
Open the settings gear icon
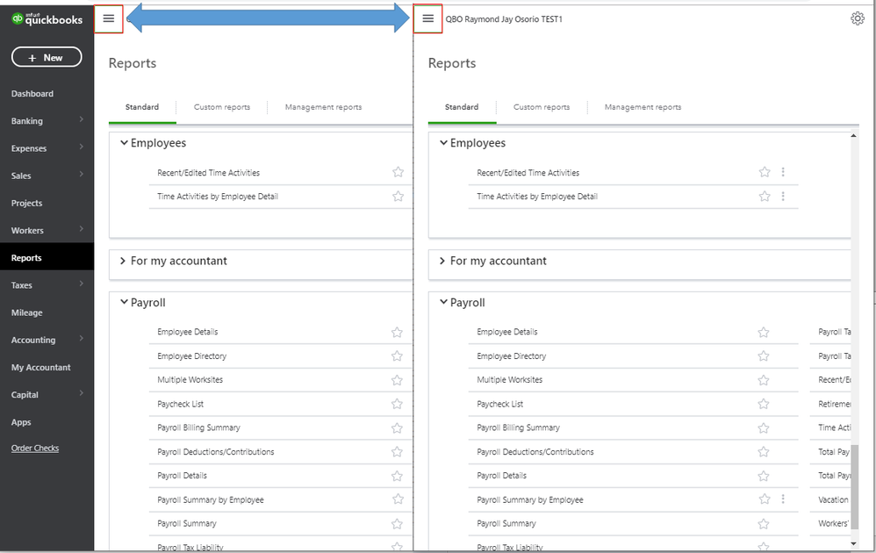pos(858,18)
